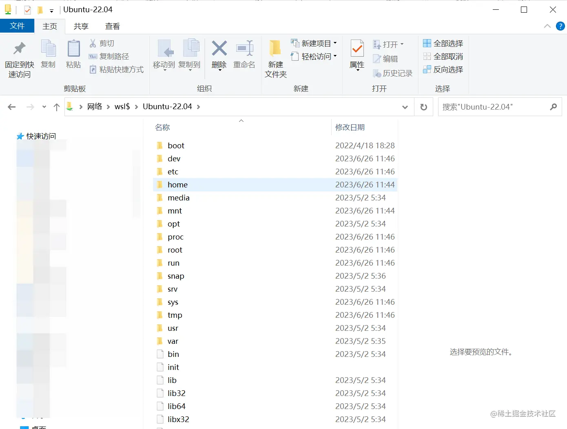Select the boot folder

pyautogui.click(x=275, y=145)
